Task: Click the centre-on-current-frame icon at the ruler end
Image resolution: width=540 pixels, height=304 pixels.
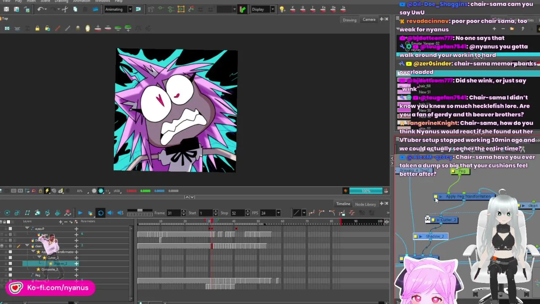Action: tap(386, 222)
